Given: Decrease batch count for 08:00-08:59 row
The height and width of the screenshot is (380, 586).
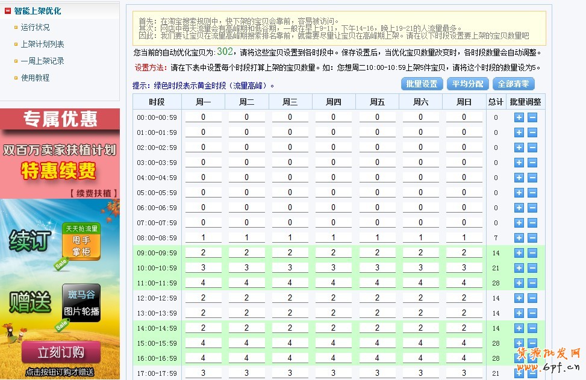Looking at the screenshot, I should point(532,238).
